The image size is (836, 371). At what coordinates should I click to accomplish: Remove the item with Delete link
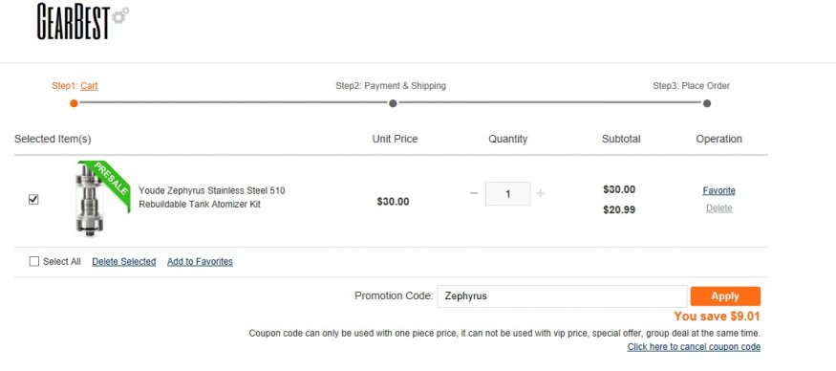pyautogui.click(x=718, y=208)
